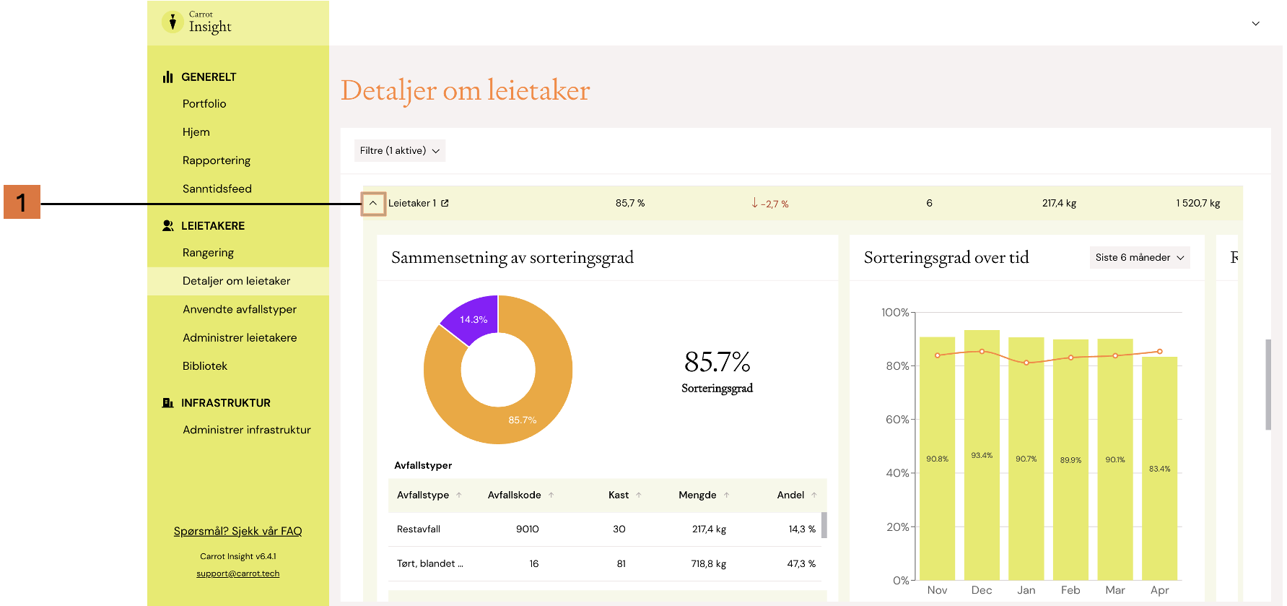
Task: Click the INFRASTRUKTUR building icon
Action: [x=168, y=402]
